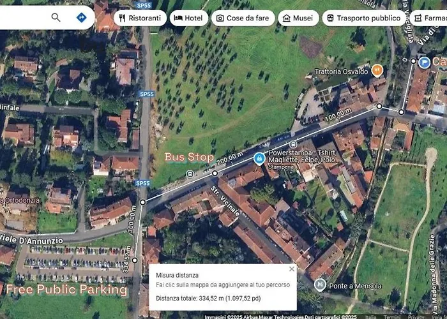The image size is (447, 319).
Task: Select the Ponte a Mensola lodging icon
Action: pos(320,285)
